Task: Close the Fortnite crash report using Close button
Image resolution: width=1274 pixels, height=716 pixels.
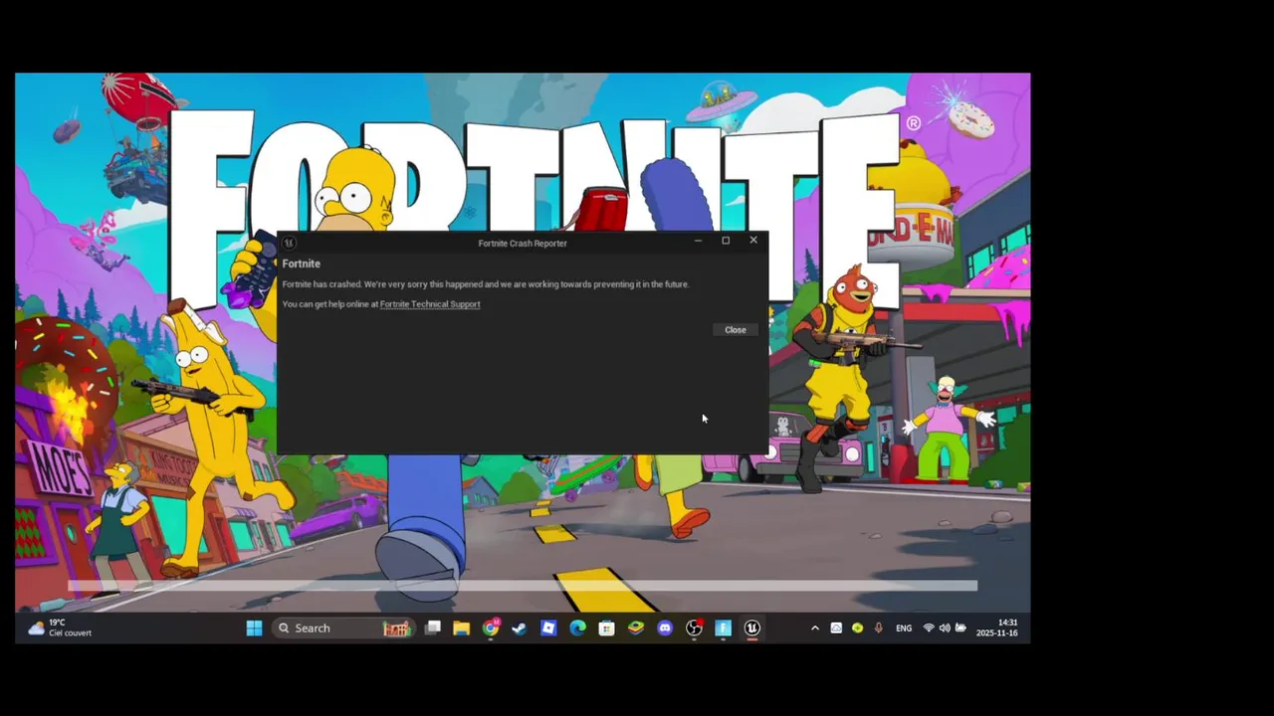Action: pos(736,330)
